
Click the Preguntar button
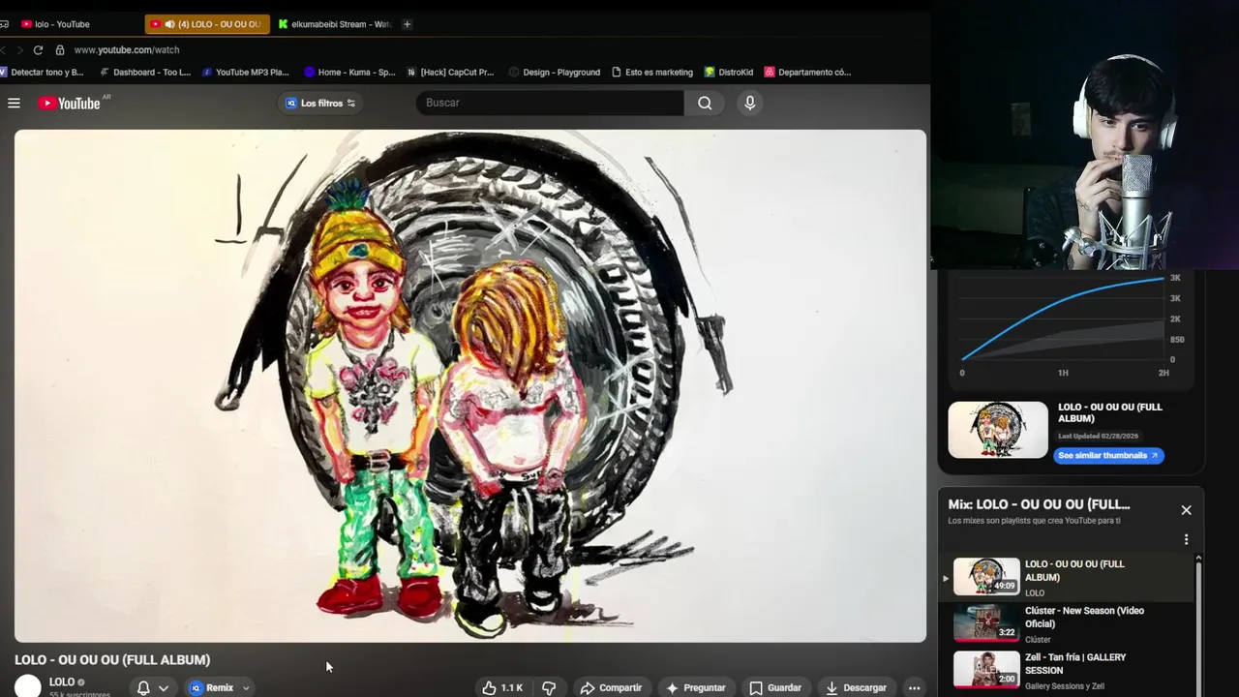(695, 687)
